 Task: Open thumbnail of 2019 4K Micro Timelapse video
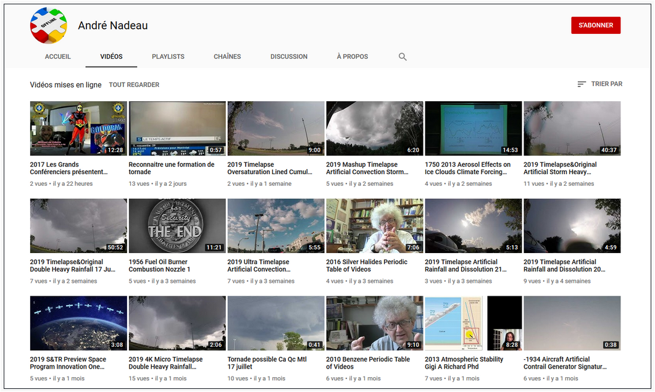point(177,323)
